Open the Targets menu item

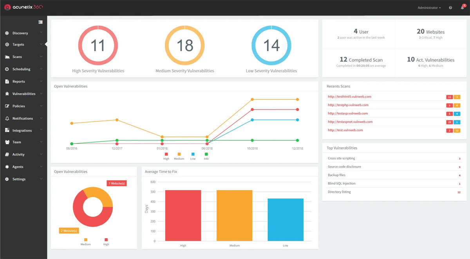(23, 45)
